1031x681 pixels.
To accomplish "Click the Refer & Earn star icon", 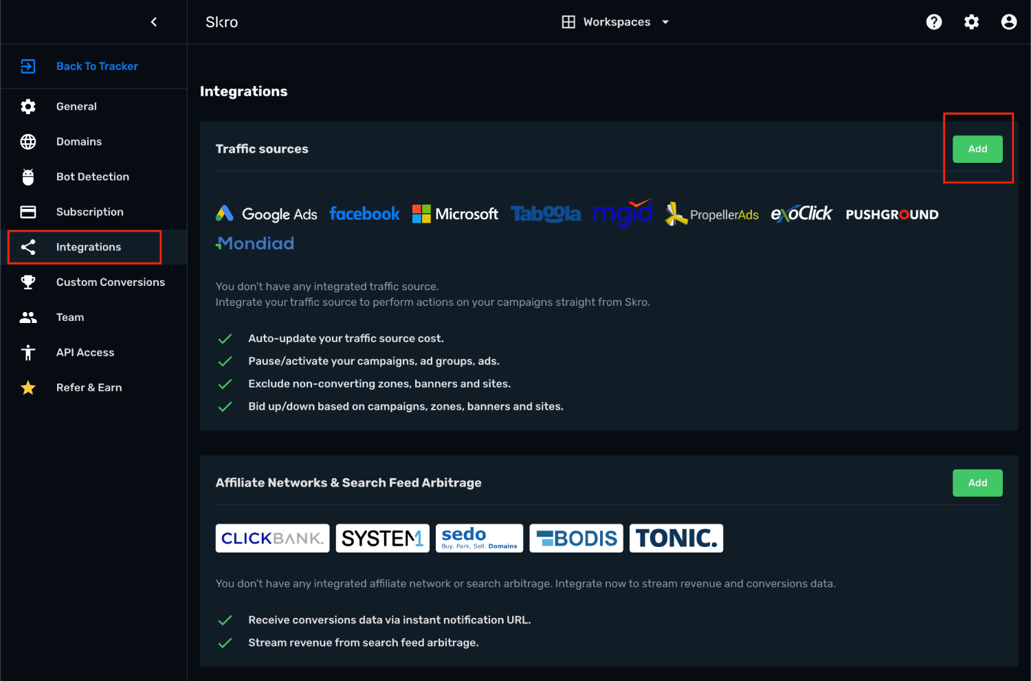I will pyautogui.click(x=28, y=388).
